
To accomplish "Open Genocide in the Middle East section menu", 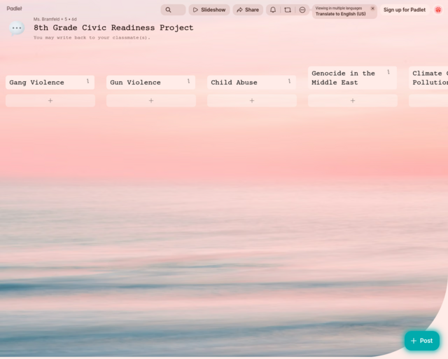I will (x=388, y=72).
